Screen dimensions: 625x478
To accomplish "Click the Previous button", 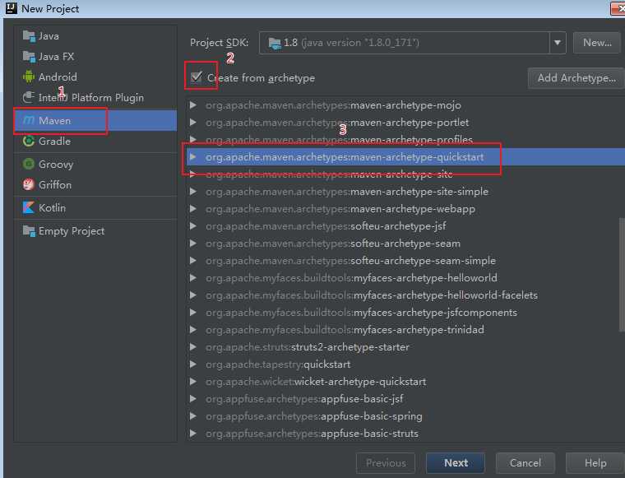I will pos(386,463).
